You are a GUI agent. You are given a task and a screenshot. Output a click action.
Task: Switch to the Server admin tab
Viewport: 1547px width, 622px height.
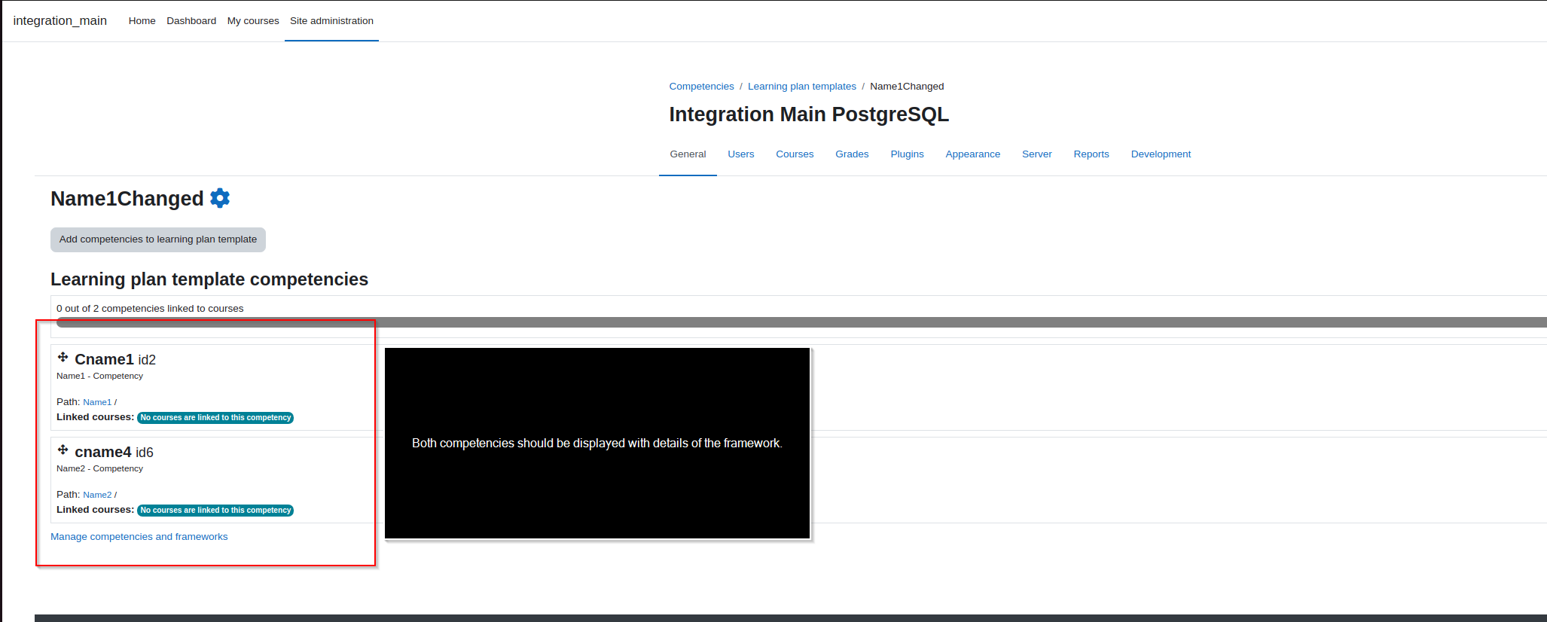tap(1036, 154)
